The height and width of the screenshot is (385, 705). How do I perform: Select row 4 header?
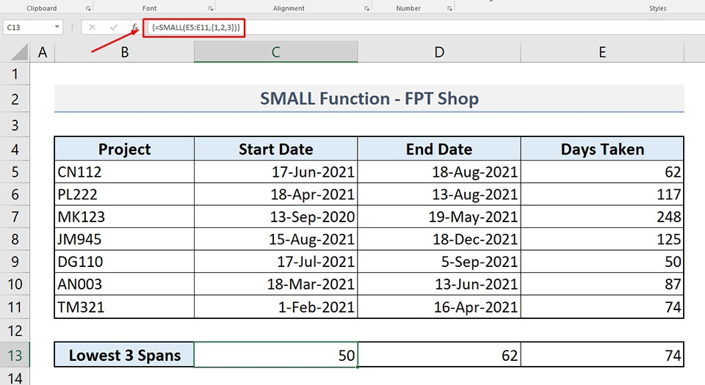coord(15,149)
